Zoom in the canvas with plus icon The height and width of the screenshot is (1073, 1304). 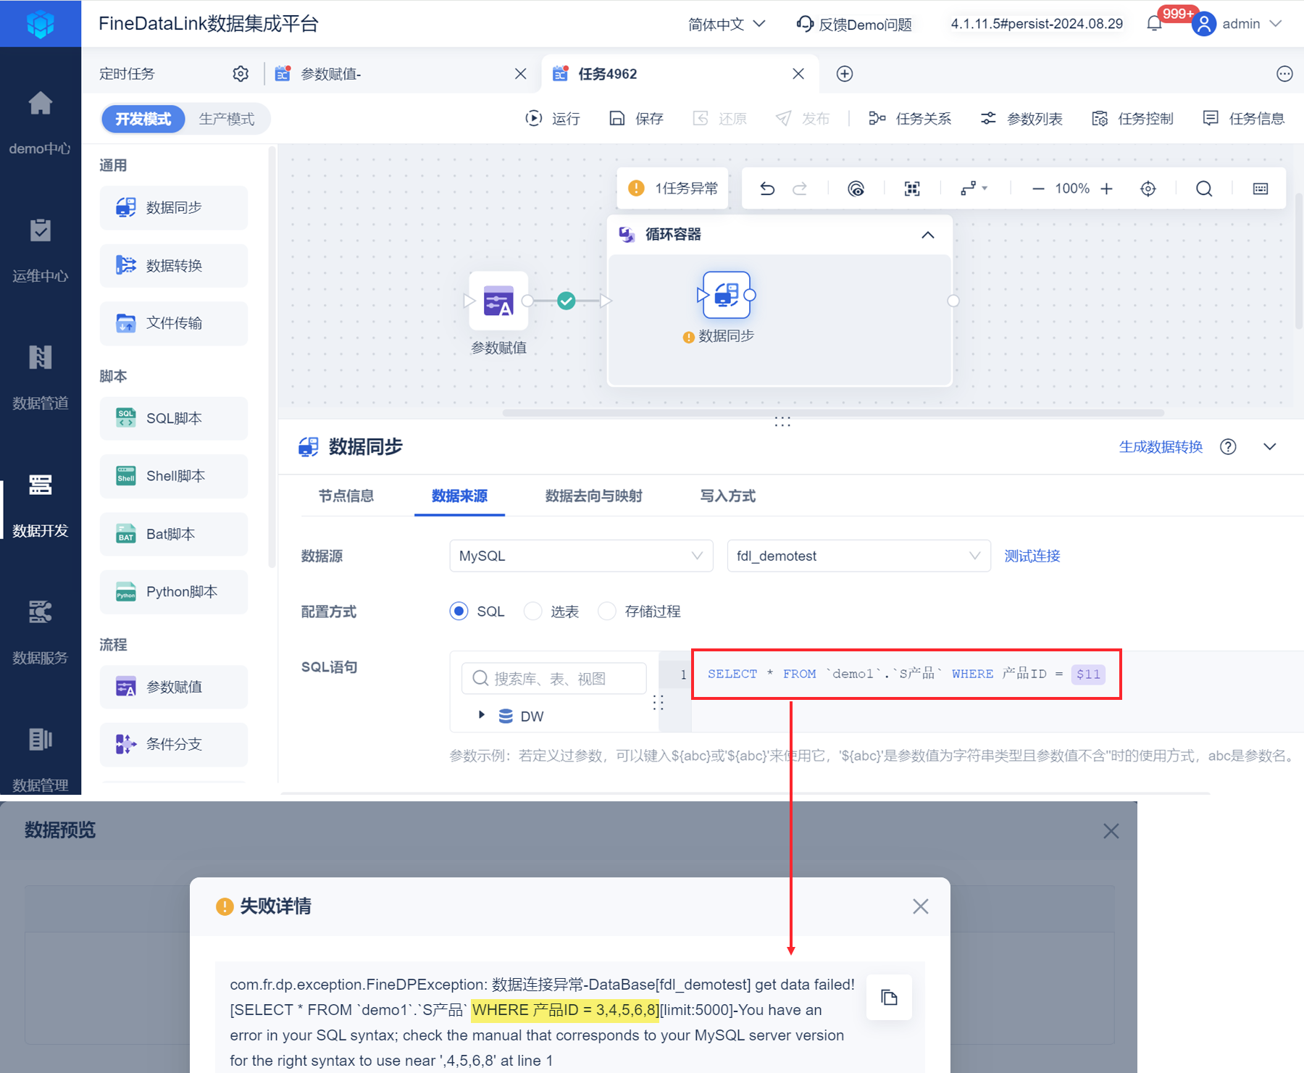point(1106,189)
